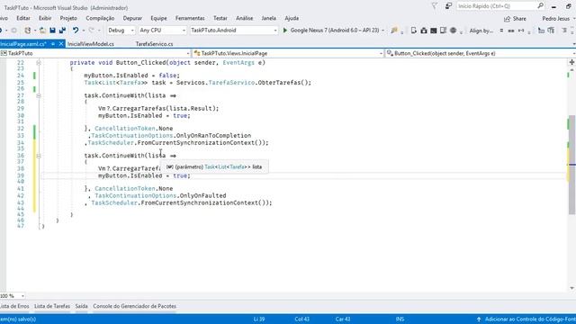
Task: Click Adicionar ao Controle do Código-Fonte
Action: pos(530,319)
